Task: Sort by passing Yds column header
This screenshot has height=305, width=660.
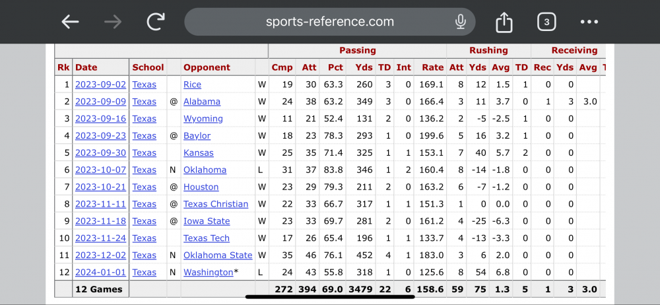Action: tap(364, 67)
